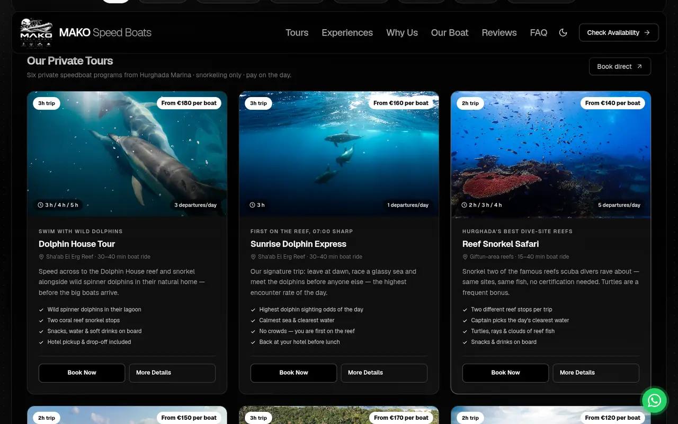Screen dimensions: 678x424
Task: Click the Sunrise Dolphin Express title
Action: (x=298, y=244)
